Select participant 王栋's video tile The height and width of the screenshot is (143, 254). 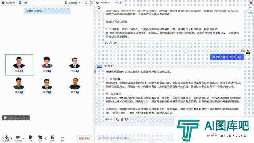[75, 65]
